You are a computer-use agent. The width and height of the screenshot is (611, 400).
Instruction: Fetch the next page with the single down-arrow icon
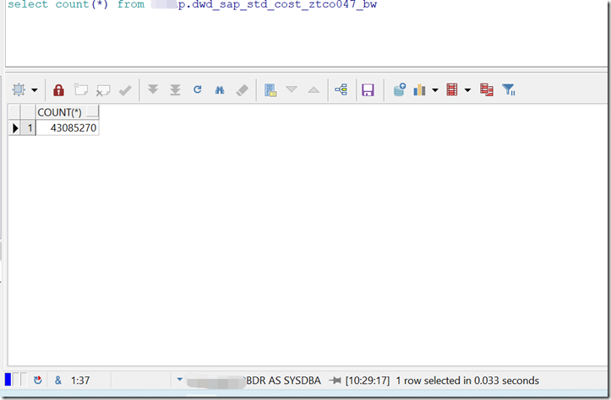pos(153,89)
